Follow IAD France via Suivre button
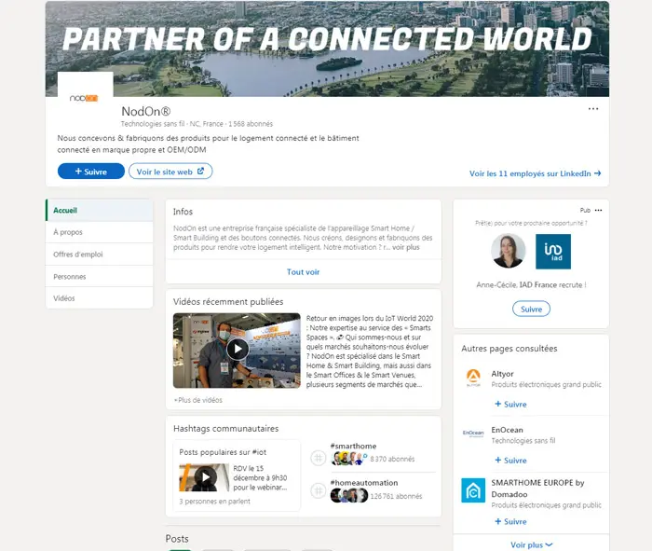Viewport: 652px width, 551px height. click(532, 310)
